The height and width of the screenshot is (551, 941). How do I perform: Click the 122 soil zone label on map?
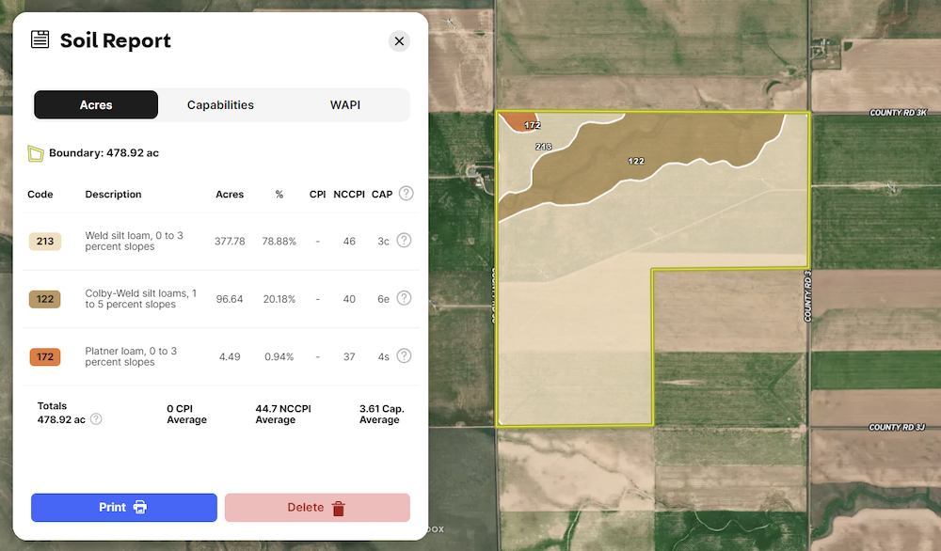point(636,161)
